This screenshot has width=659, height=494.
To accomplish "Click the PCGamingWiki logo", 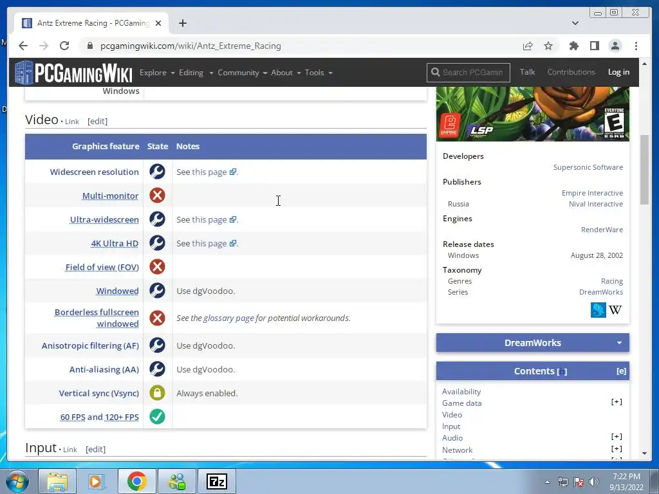I will point(73,73).
